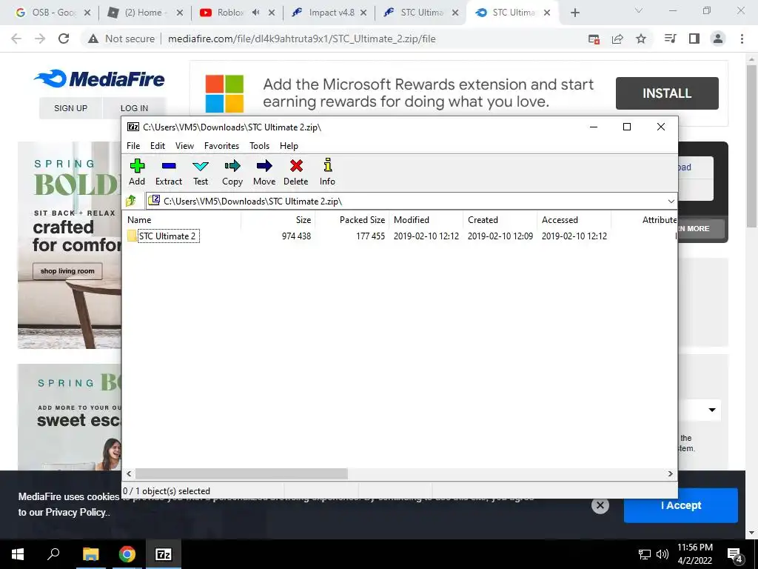This screenshot has width=758, height=569.
Task: Open the Chrome tab search chevron
Action: click(x=639, y=10)
